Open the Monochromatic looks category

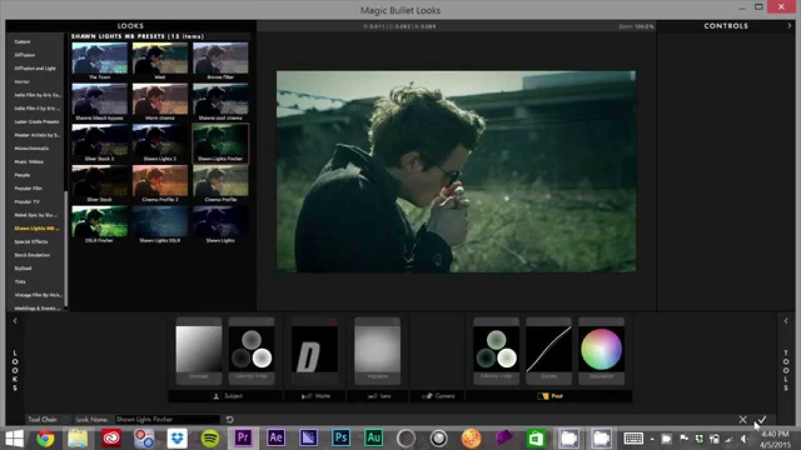[x=31, y=148]
